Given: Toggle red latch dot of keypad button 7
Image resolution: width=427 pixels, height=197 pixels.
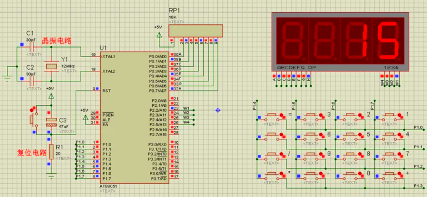Looking at the screenshot, I should [x=400, y=155].
